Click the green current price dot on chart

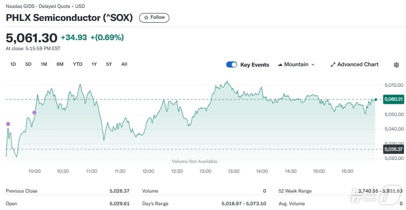(x=376, y=100)
